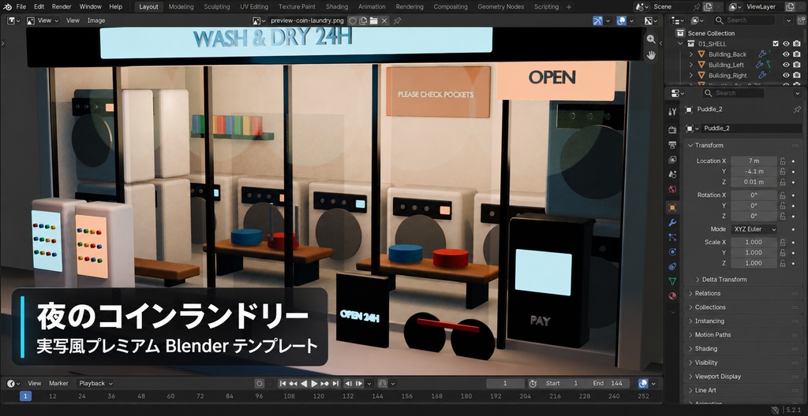Open the World properties tab
This screenshot has width=808, height=416.
(x=672, y=189)
